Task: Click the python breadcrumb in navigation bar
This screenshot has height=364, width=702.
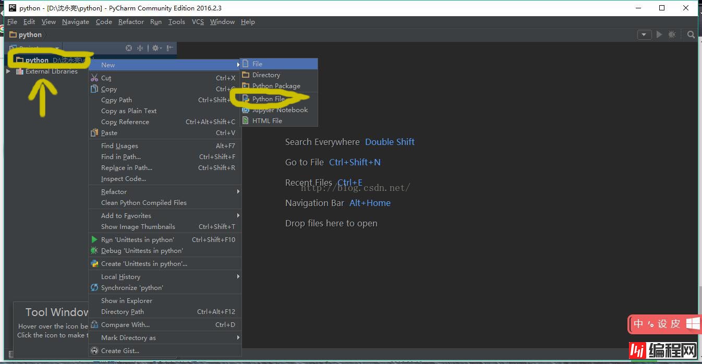Action: (30, 34)
